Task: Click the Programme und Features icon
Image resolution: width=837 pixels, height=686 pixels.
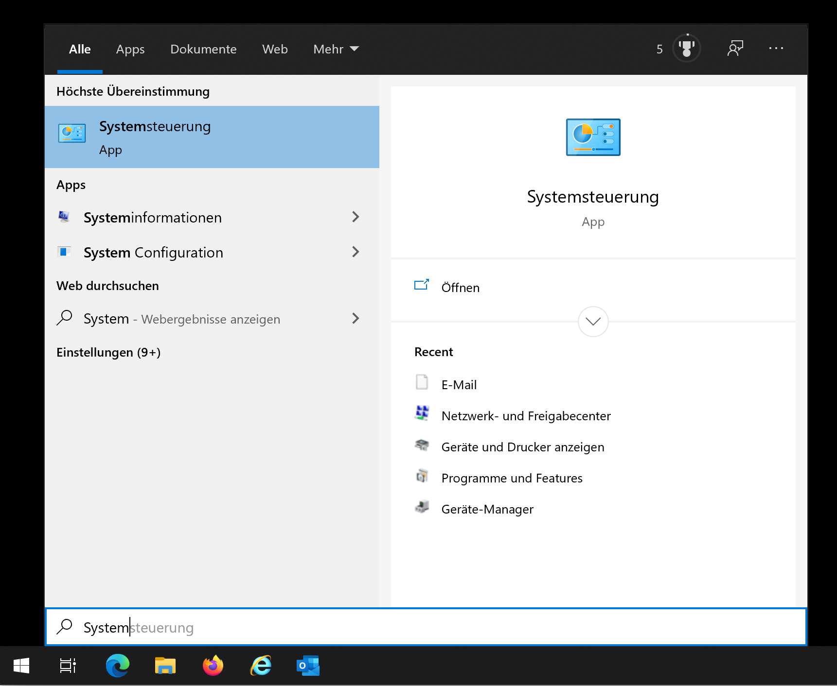Action: point(423,477)
